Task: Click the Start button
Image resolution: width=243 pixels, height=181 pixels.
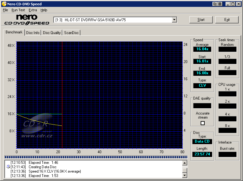Action: click(201, 20)
